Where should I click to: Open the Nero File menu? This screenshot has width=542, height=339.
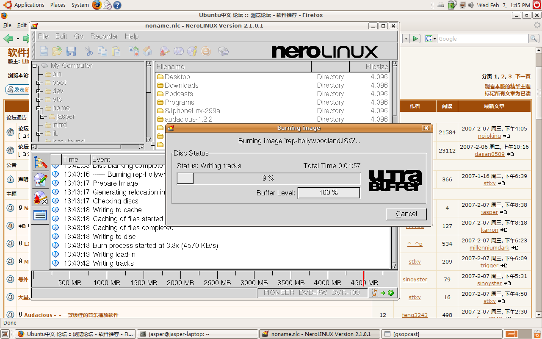coord(43,36)
